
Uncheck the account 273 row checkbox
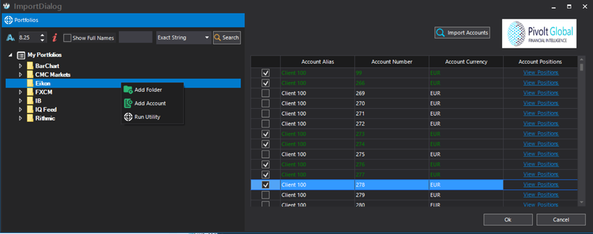coord(266,134)
